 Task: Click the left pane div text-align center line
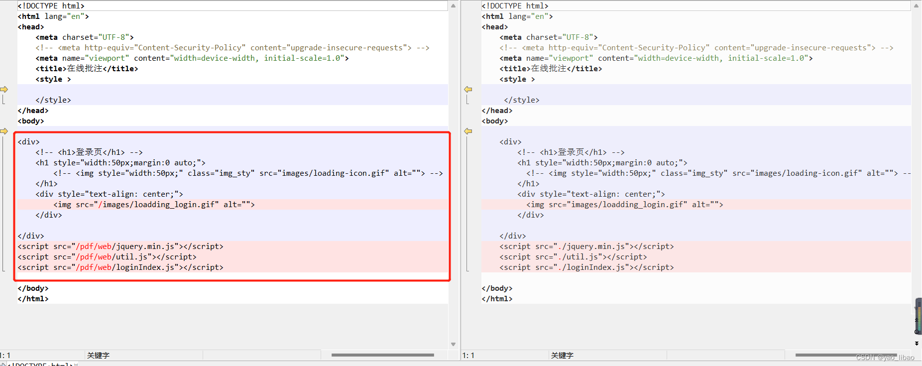coord(110,194)
